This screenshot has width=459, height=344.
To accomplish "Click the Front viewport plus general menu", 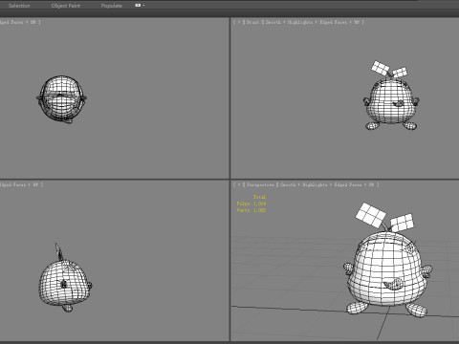I will 239,22.
